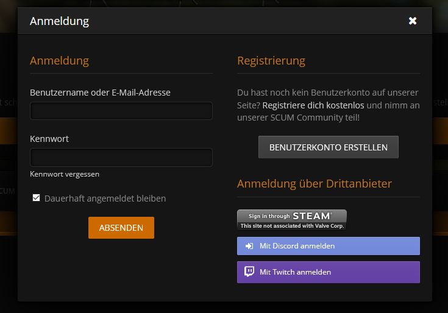This screenshot has height=313, width=448.
Task: Click the 'Dauerhaft angemeldet bleiben' label text
Action: click(105, 199)
